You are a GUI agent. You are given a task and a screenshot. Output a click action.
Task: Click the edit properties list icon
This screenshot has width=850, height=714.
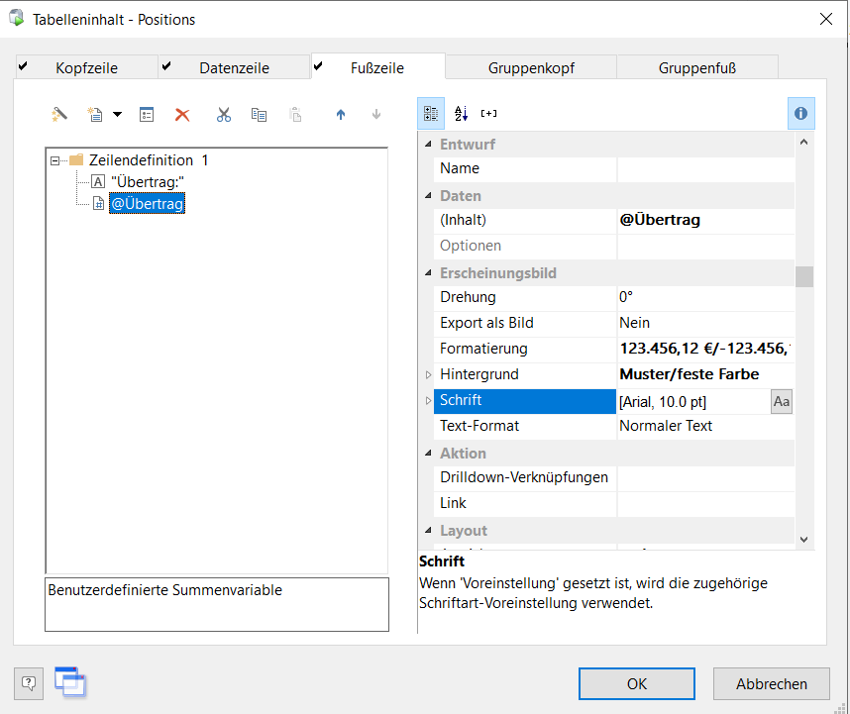pos(147,114)
